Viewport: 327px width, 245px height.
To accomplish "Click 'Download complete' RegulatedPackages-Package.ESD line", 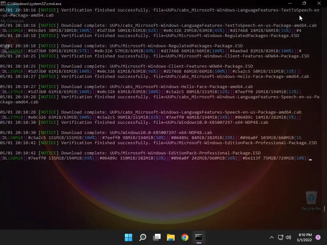I will pyautogui.click(x=121, y=46).
